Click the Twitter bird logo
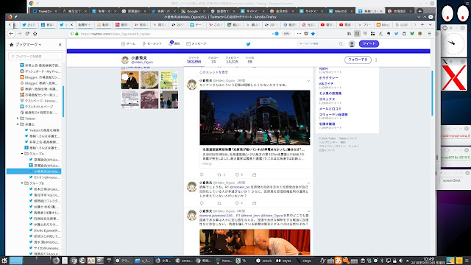471x265 pixels. pos(249,44)
